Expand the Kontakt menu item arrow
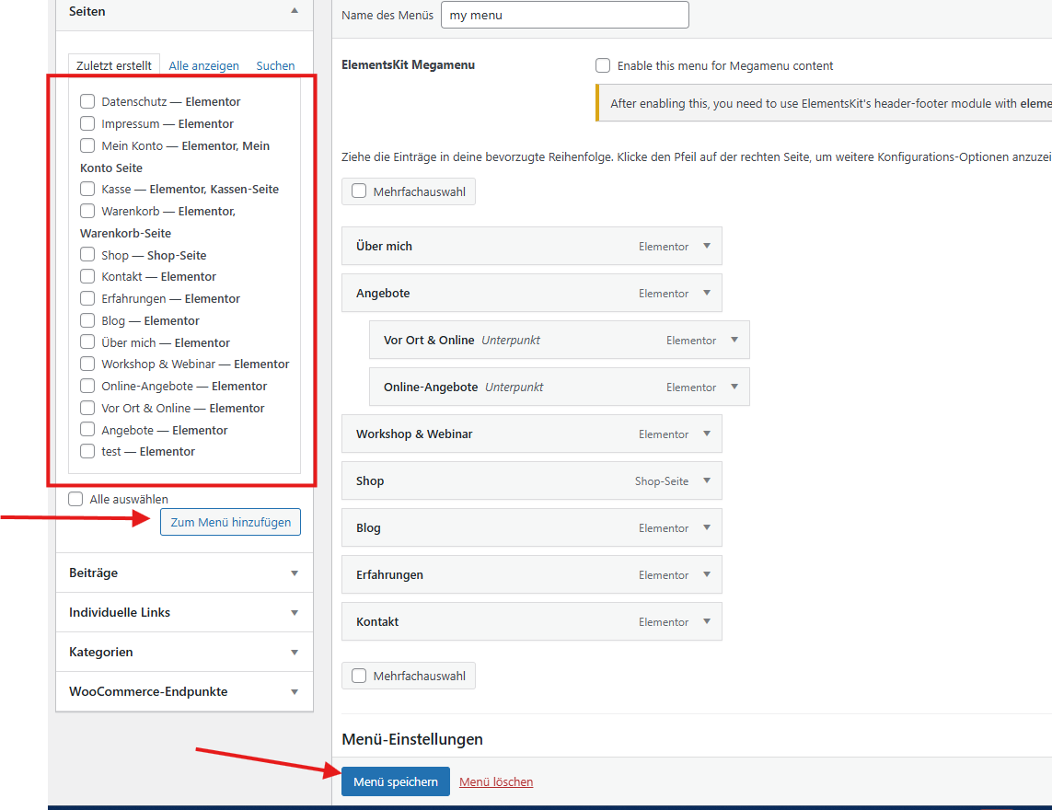The width and height of the screenshot is (1052, 810). (x=707, y=621)
